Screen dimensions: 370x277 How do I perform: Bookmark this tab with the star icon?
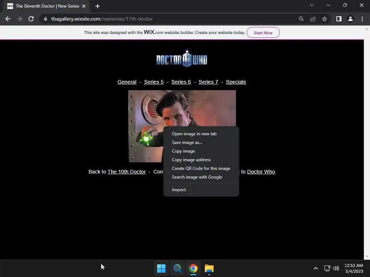point(324,19)
